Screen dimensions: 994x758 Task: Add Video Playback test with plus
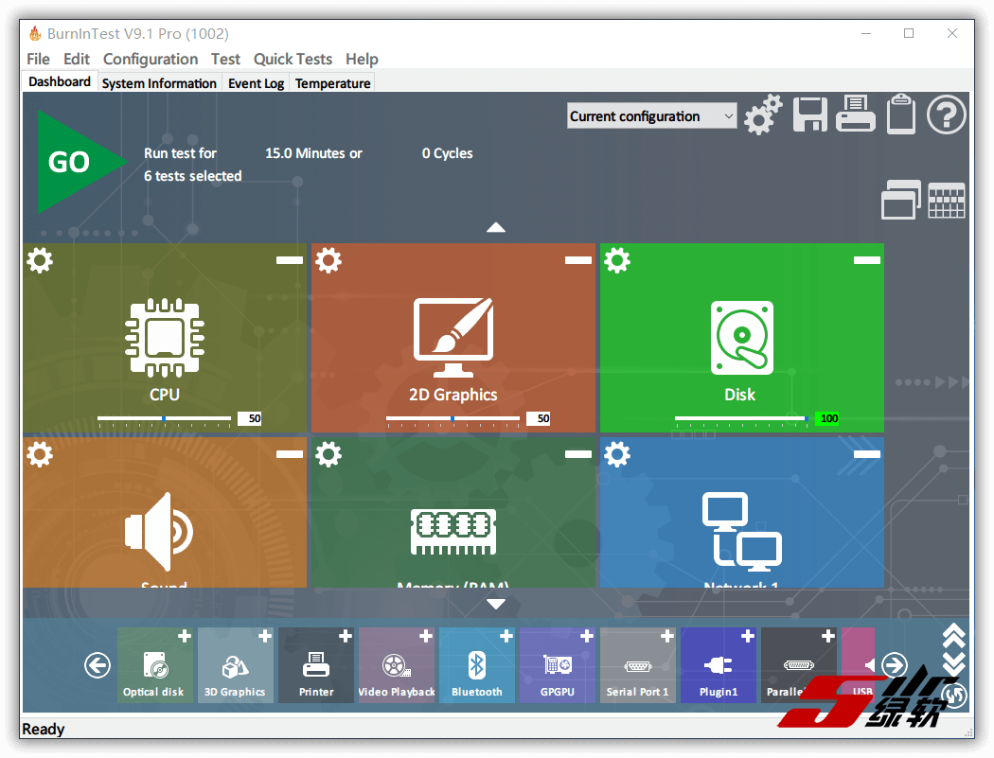[x=426, y=636]
